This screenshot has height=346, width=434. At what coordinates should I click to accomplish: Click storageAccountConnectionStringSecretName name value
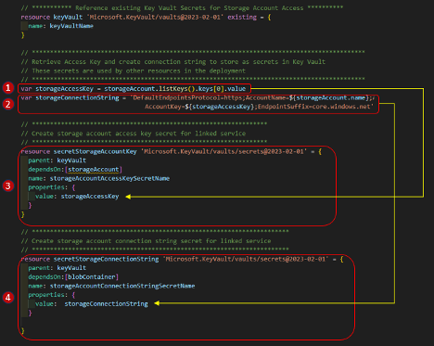pyautogui.click(x=122, y=286)
